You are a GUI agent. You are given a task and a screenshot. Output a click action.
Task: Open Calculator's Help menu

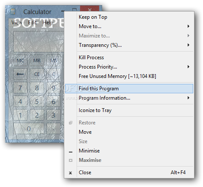tap(48, 23)
